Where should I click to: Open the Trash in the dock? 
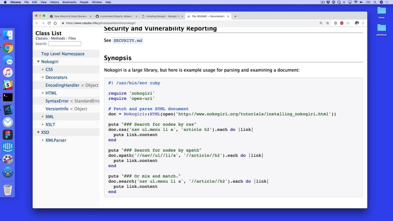pos(8,190)
